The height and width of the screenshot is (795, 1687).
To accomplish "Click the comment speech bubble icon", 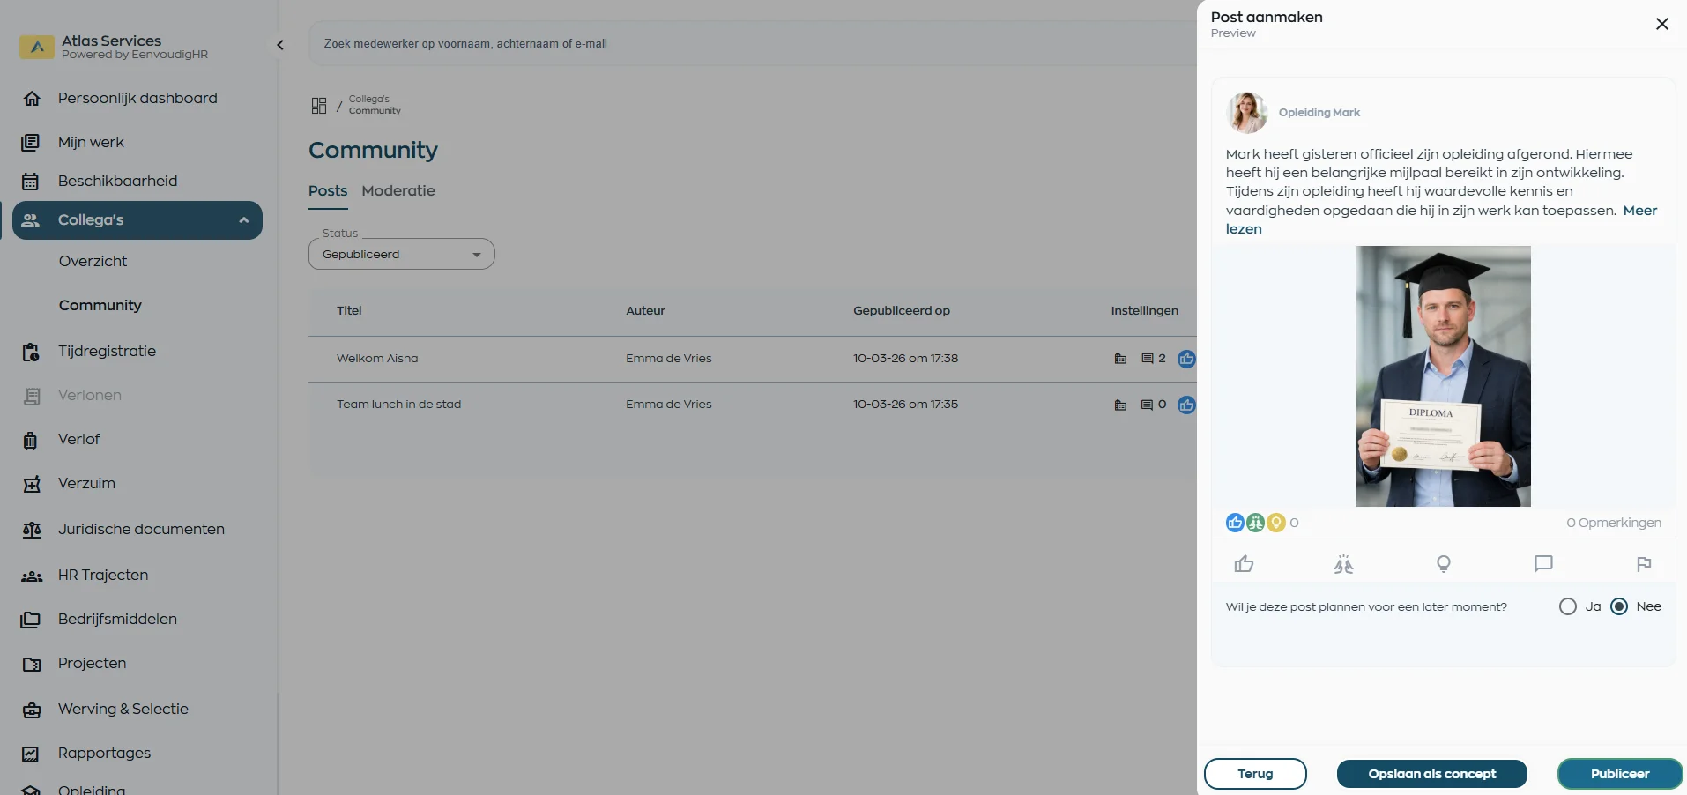I will pyautogui.click(x=1542, y=564).
